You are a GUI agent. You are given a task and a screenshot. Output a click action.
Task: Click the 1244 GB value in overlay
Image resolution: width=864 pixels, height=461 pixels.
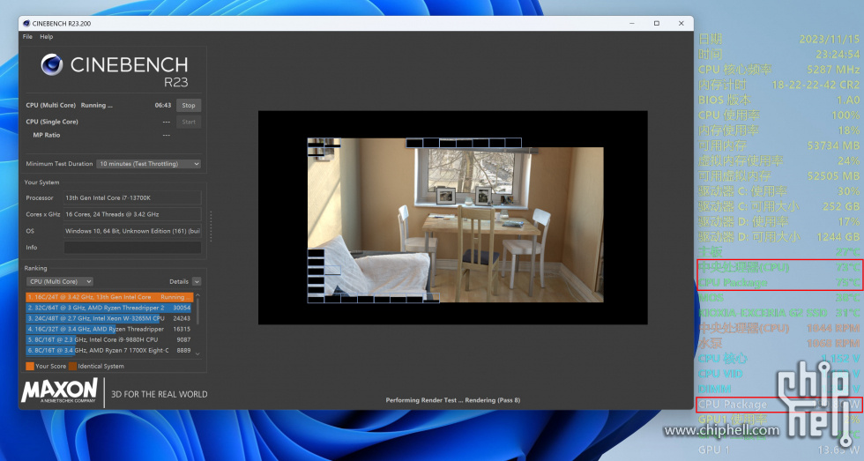838,237
